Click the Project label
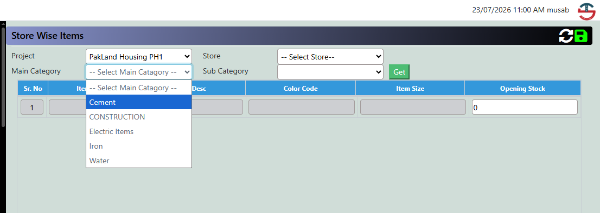Viewport: 600px width, 213px height. click(x=23, y=56)
